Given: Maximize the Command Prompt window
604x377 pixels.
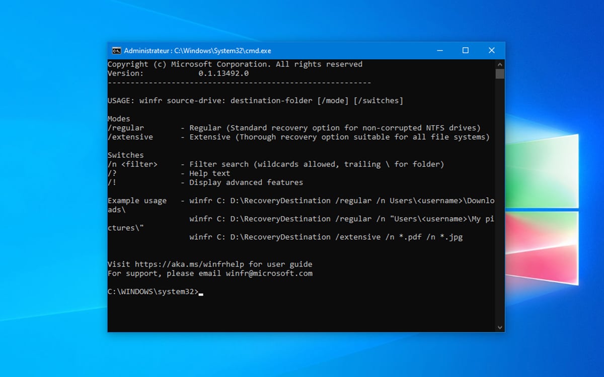Looking at the screenshot, I should click(466, 51).
